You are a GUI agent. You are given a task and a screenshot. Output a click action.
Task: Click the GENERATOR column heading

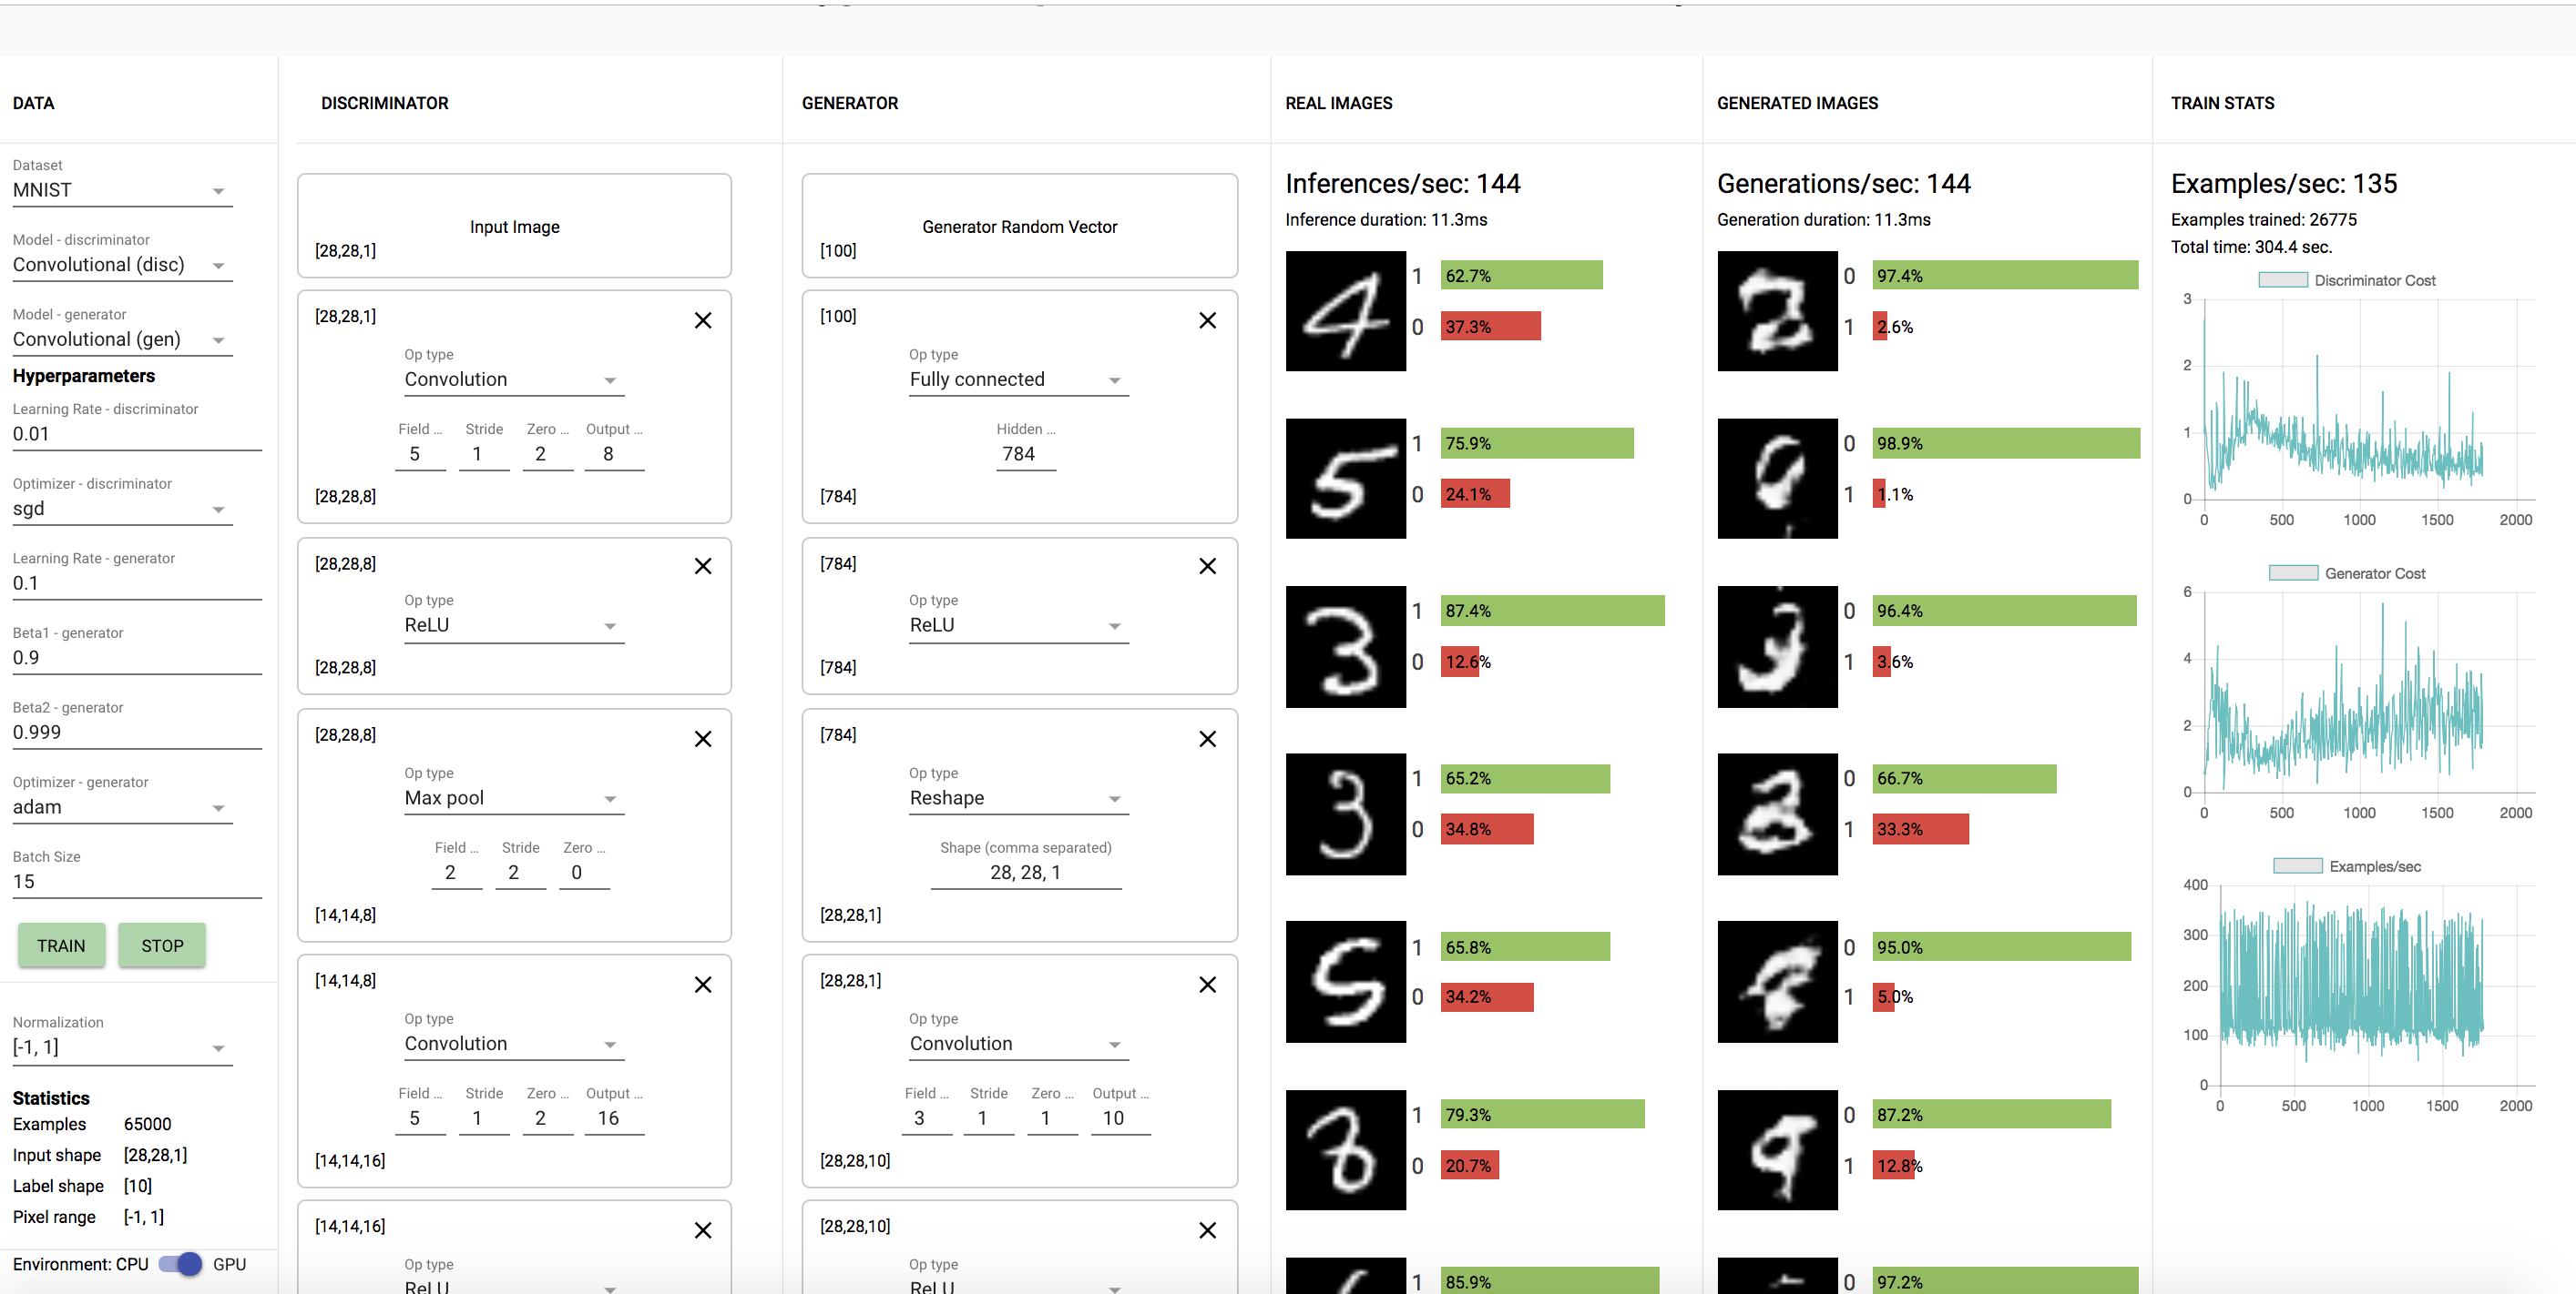tap(850, 103)
